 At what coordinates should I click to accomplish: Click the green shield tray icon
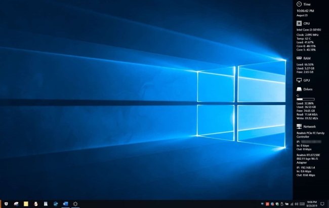pyautogui.click(x=277, y=204)
